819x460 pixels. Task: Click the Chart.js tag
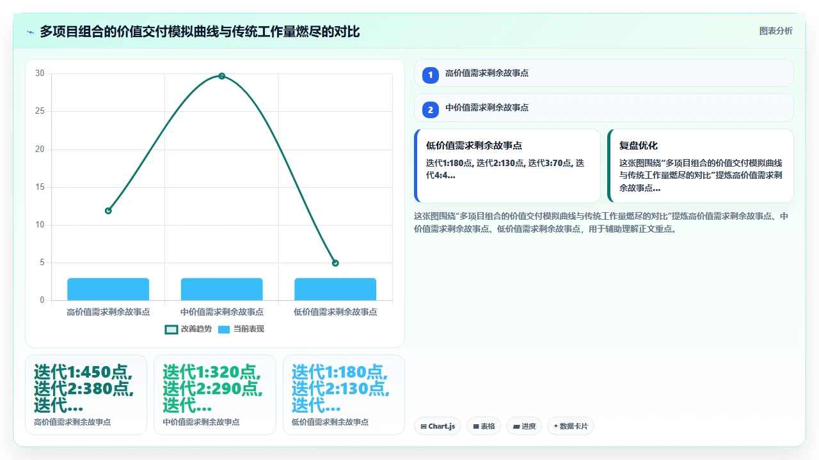click(x=438, y=426)
